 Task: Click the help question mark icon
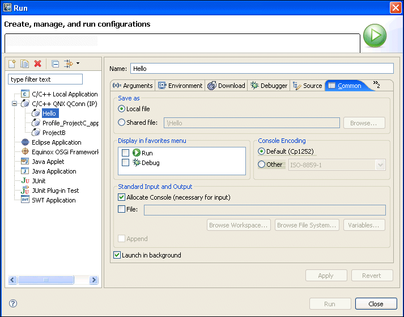point(13,304)
